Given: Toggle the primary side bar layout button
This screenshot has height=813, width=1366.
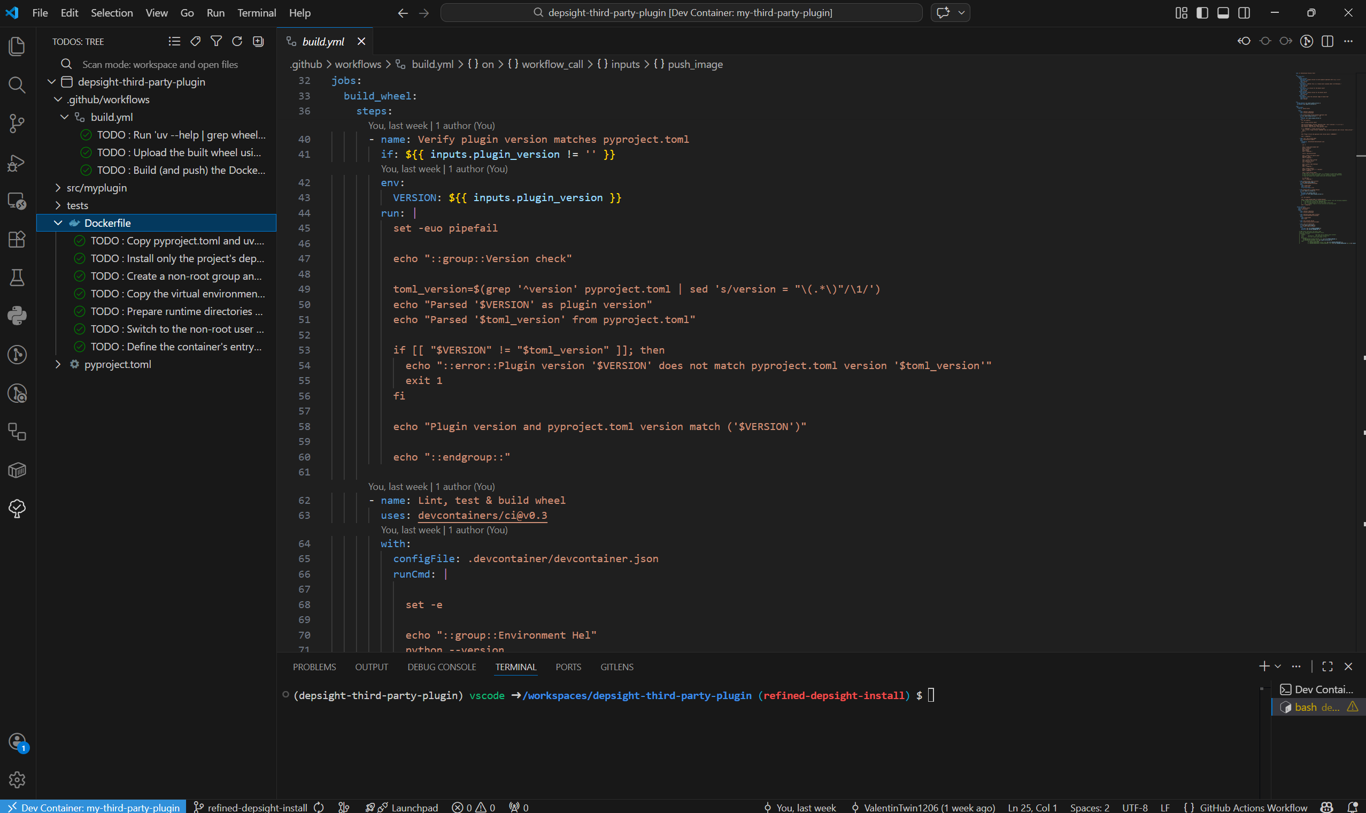Looking at the screenshot, I should click(x=1202, y=13).
